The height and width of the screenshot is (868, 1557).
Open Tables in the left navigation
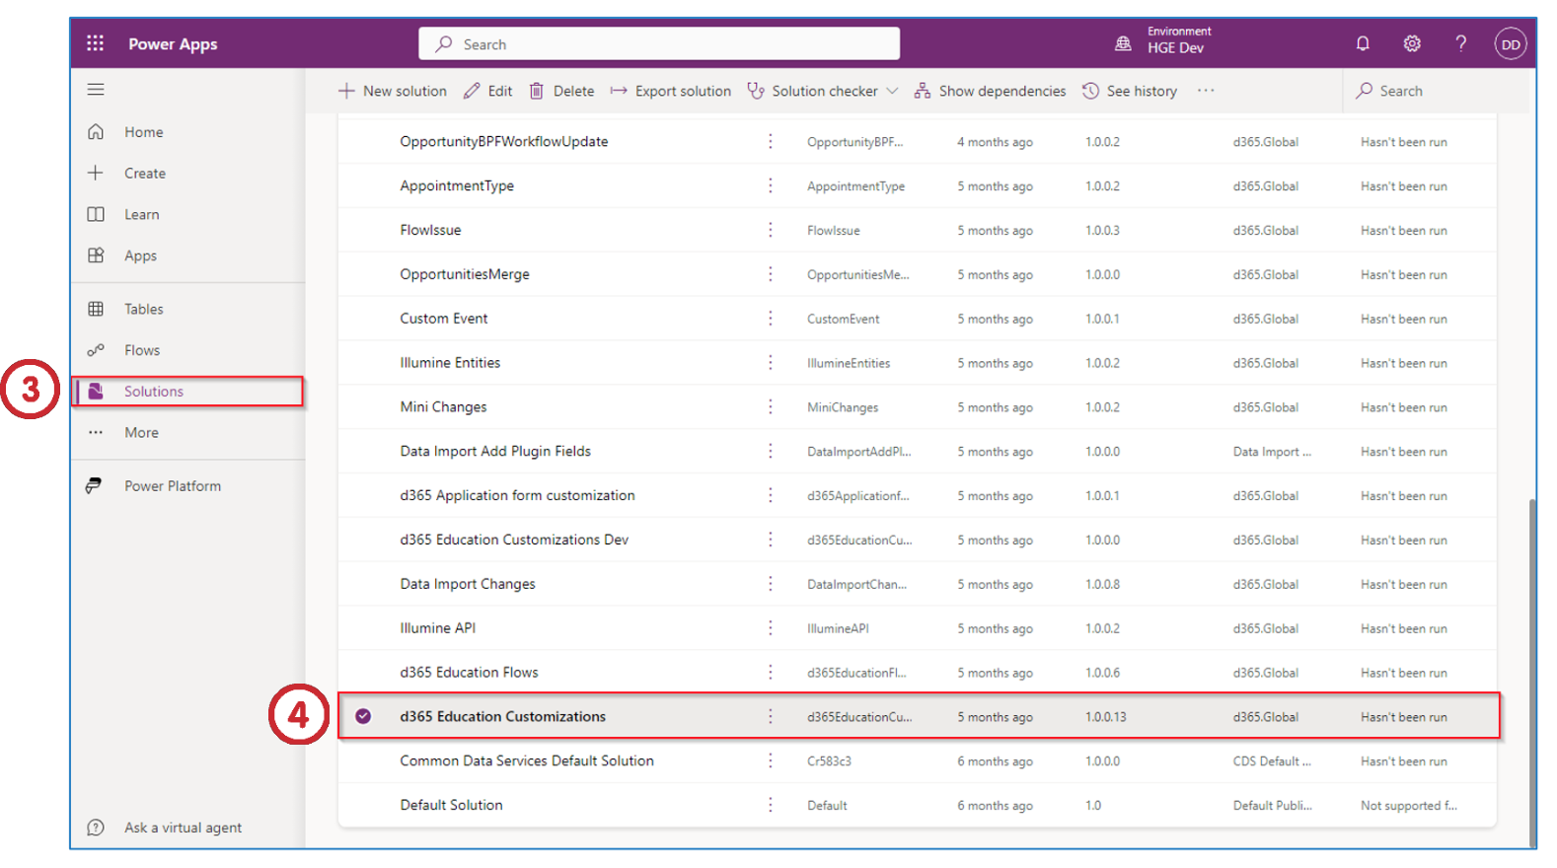click(143, 309)
